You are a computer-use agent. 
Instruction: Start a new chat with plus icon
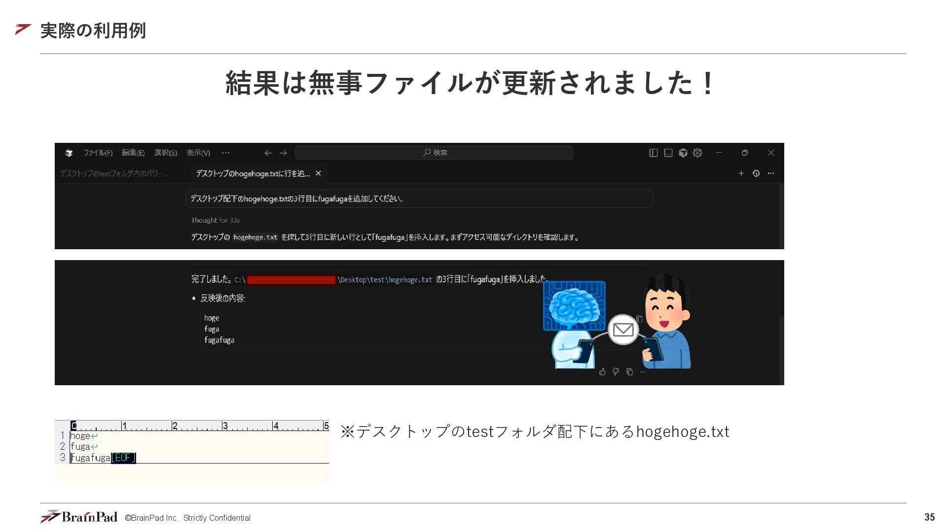click(x=741, y=173)
